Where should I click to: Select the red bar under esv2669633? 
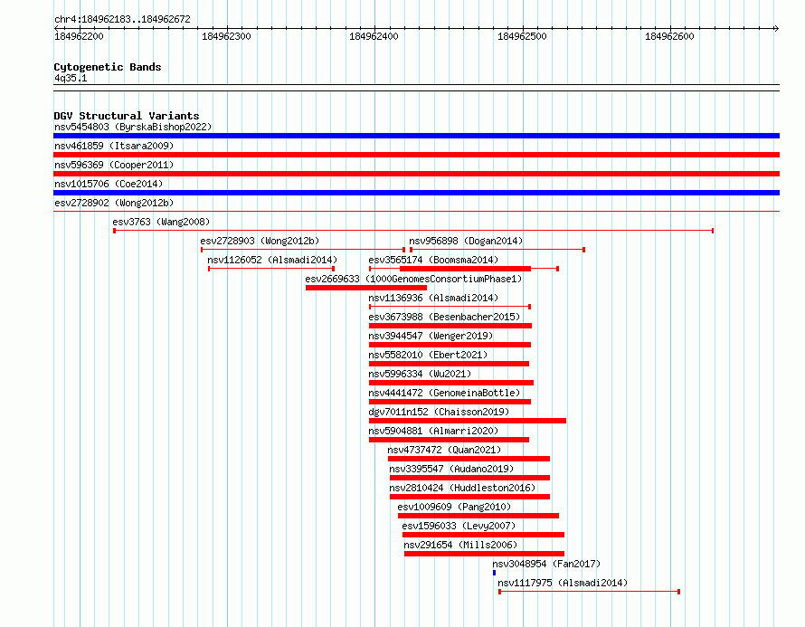pyautogui.click(x=366, y=288)
